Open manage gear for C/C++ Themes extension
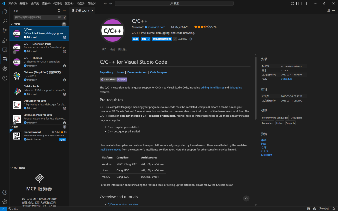The image size is (338, 211). (65, 66)
